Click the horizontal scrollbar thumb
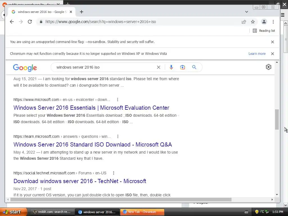 (121, 199)
